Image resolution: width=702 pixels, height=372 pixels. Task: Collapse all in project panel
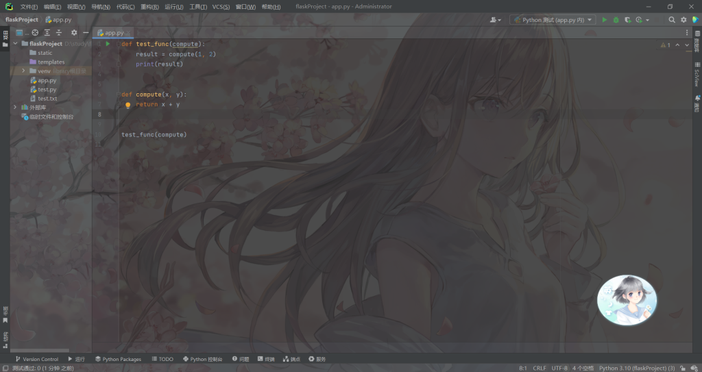(59, 32)
